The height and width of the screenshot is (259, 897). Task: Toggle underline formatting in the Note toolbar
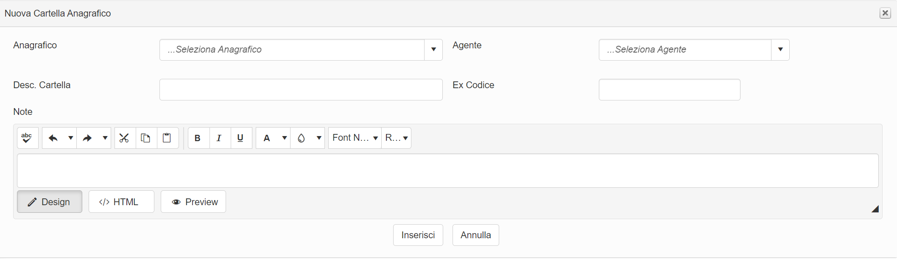coord(240,138)
